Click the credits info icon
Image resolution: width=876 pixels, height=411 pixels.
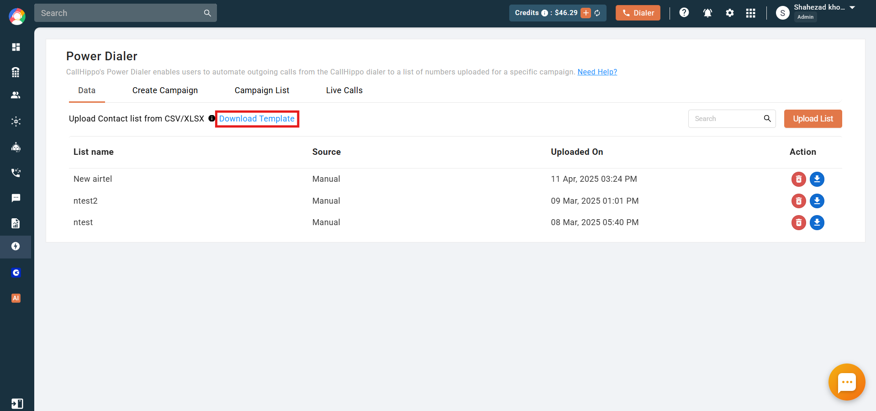(x=544, y=13)
